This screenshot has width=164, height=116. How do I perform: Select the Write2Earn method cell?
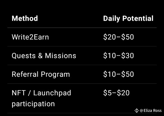click(x=30, y=37)
